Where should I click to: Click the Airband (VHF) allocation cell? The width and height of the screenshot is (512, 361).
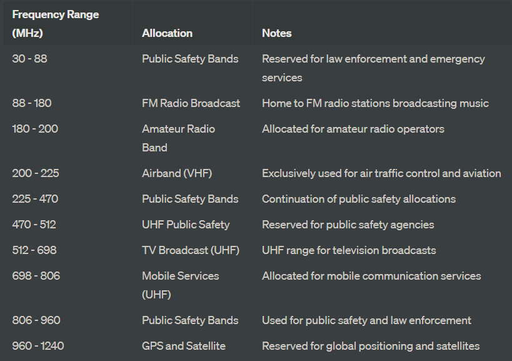pos(177,173)
